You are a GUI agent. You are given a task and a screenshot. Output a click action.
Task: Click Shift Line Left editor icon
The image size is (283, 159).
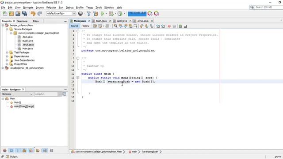tap(158, 26)
